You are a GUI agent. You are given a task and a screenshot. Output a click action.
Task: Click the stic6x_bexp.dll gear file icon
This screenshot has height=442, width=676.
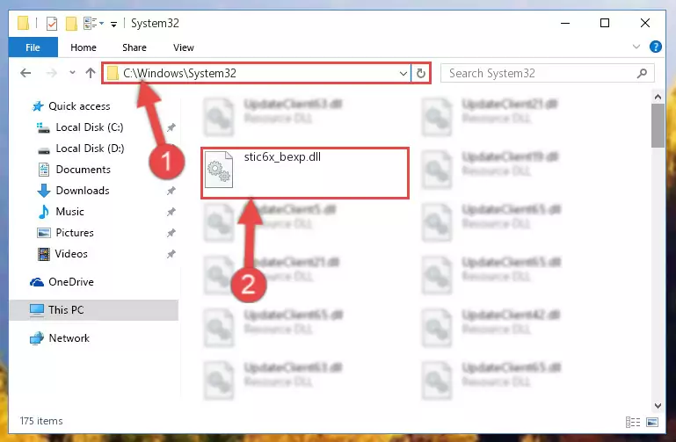(x=219, y=170)
